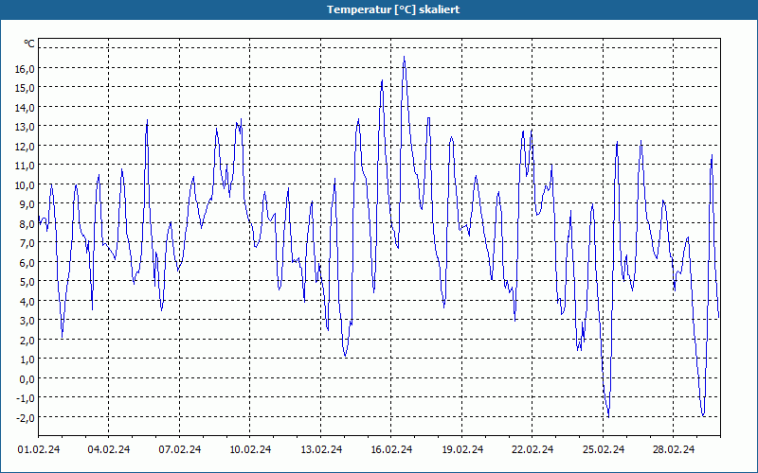The image size is (758, 473).
Task: Select the 1,0 y-axis label
Action: pyautogui.click(x=27, y=359)
